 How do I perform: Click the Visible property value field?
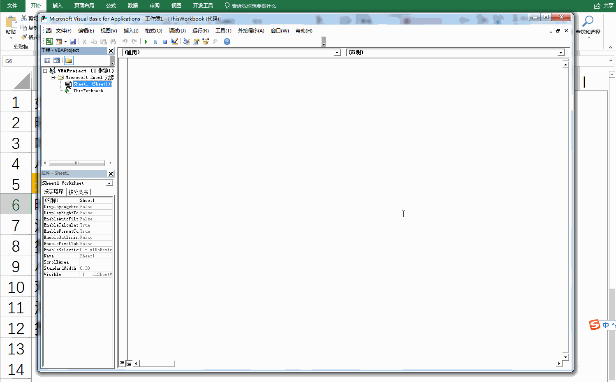click(95, 275)
